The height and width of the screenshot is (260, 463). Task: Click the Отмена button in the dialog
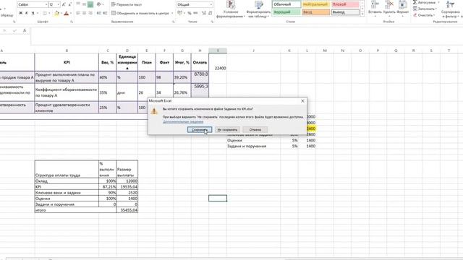pos(255,130)
